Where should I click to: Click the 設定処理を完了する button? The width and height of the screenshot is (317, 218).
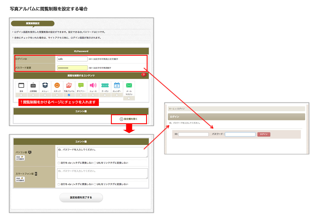pyautogui.click(x=81, y=197)
